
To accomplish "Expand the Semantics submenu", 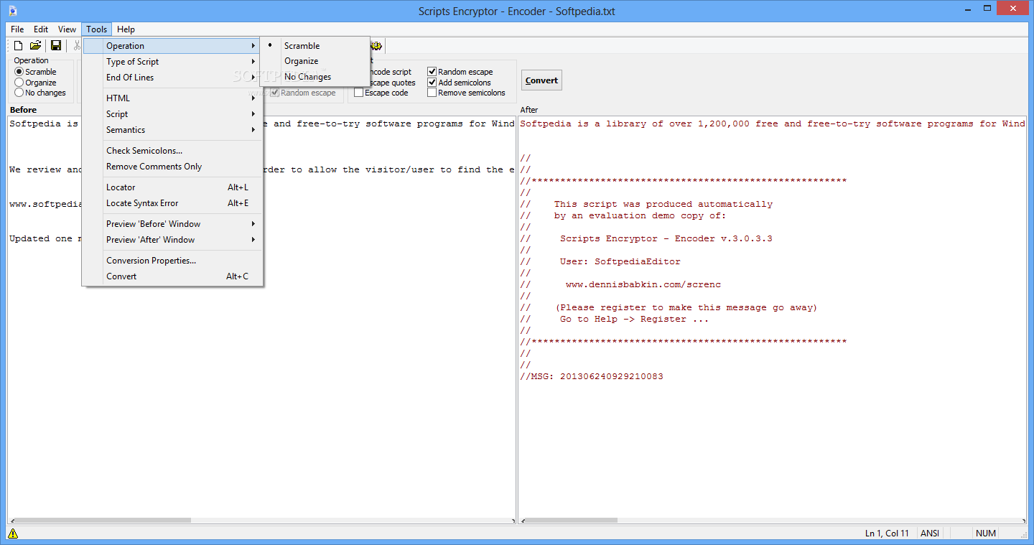I will (x=171, y=130).
